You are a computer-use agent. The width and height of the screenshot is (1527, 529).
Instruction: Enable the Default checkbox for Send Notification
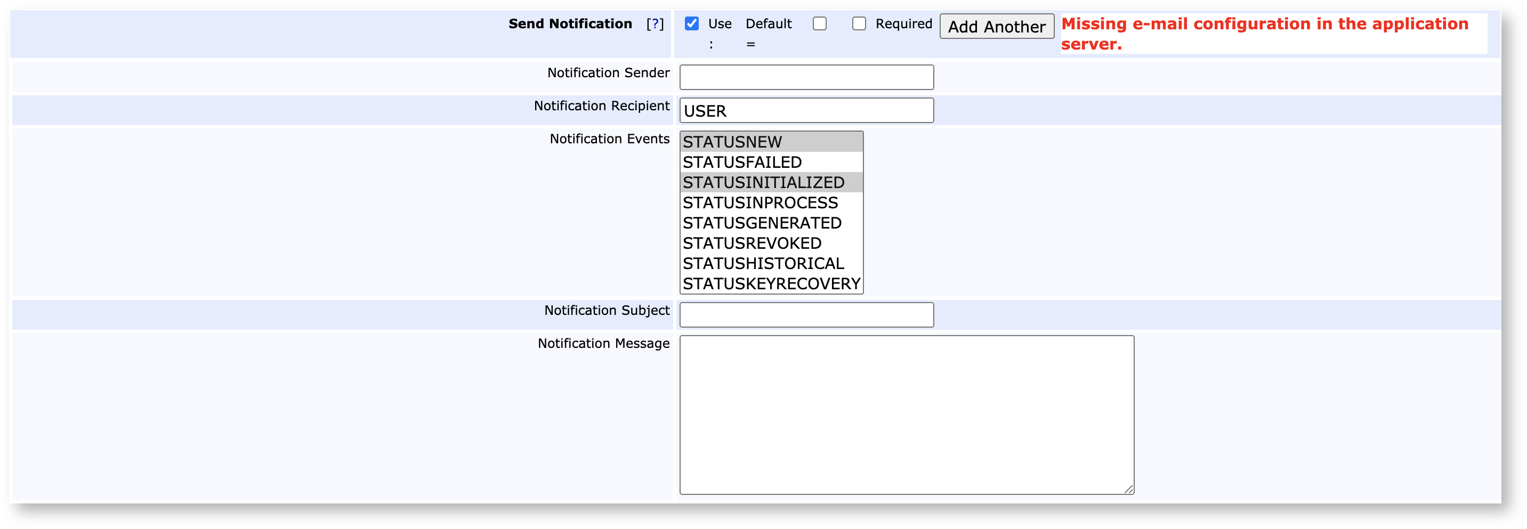coord(819,23)
